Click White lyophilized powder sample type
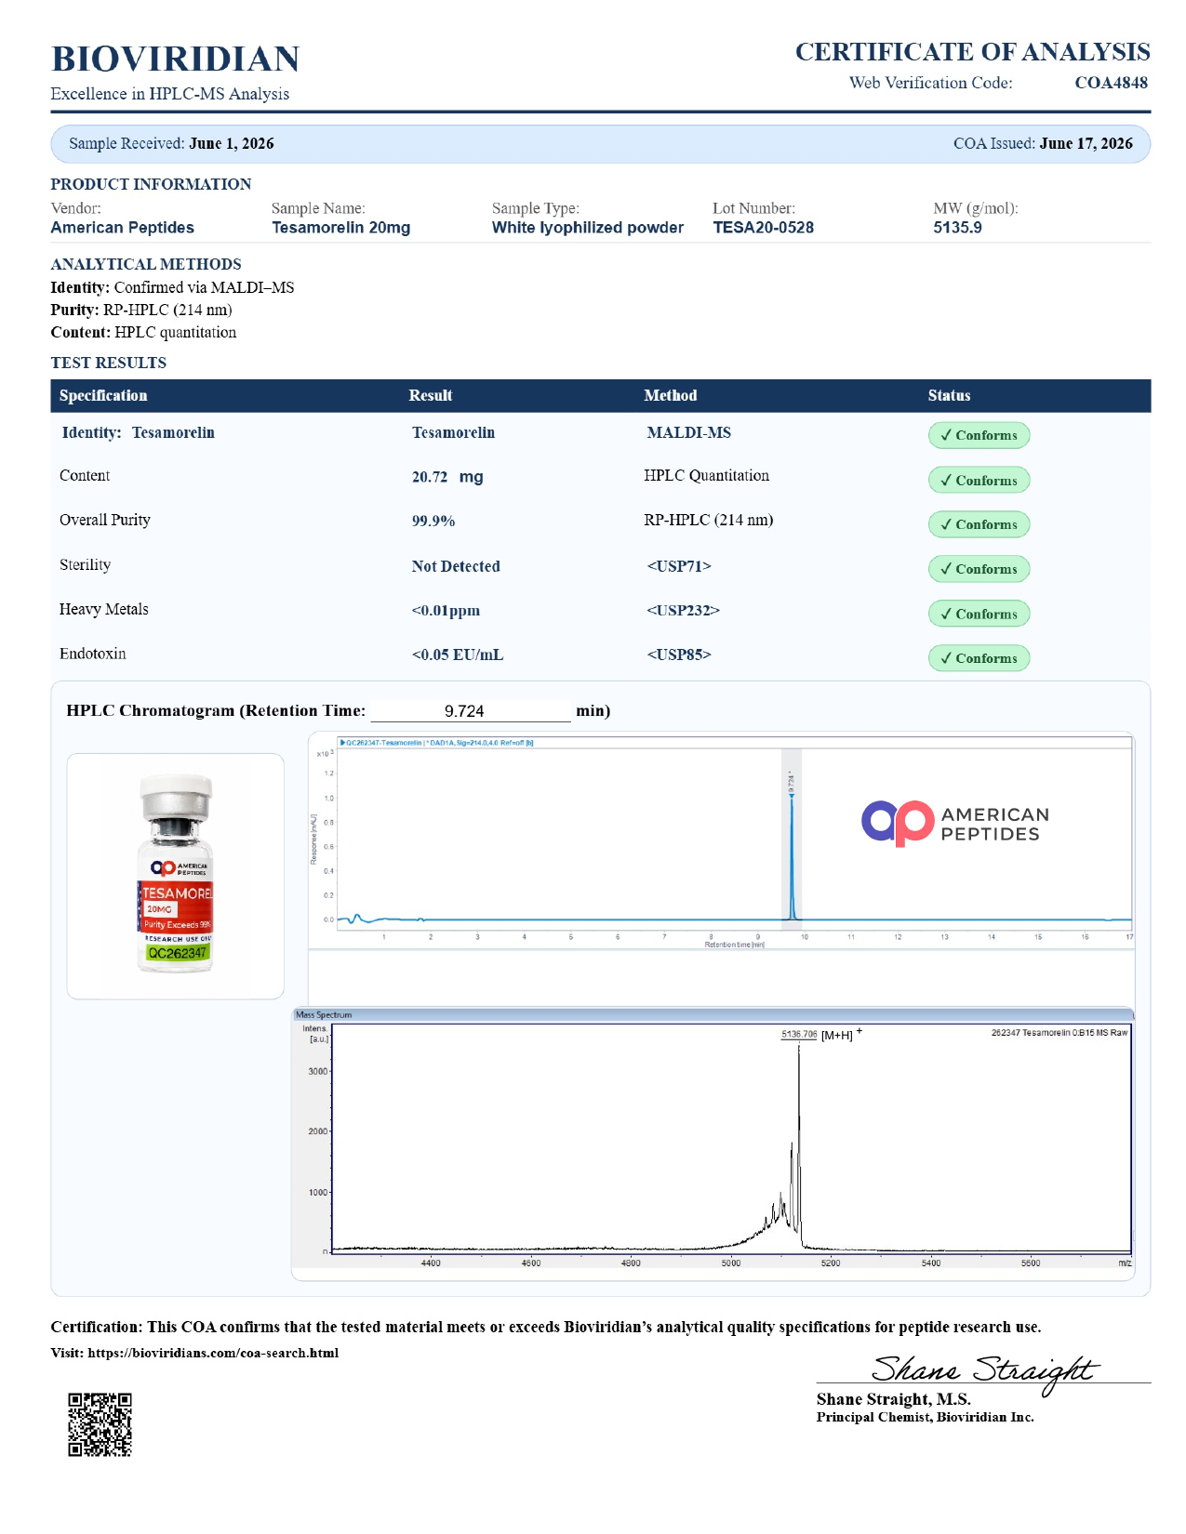 tap(588, 228)
